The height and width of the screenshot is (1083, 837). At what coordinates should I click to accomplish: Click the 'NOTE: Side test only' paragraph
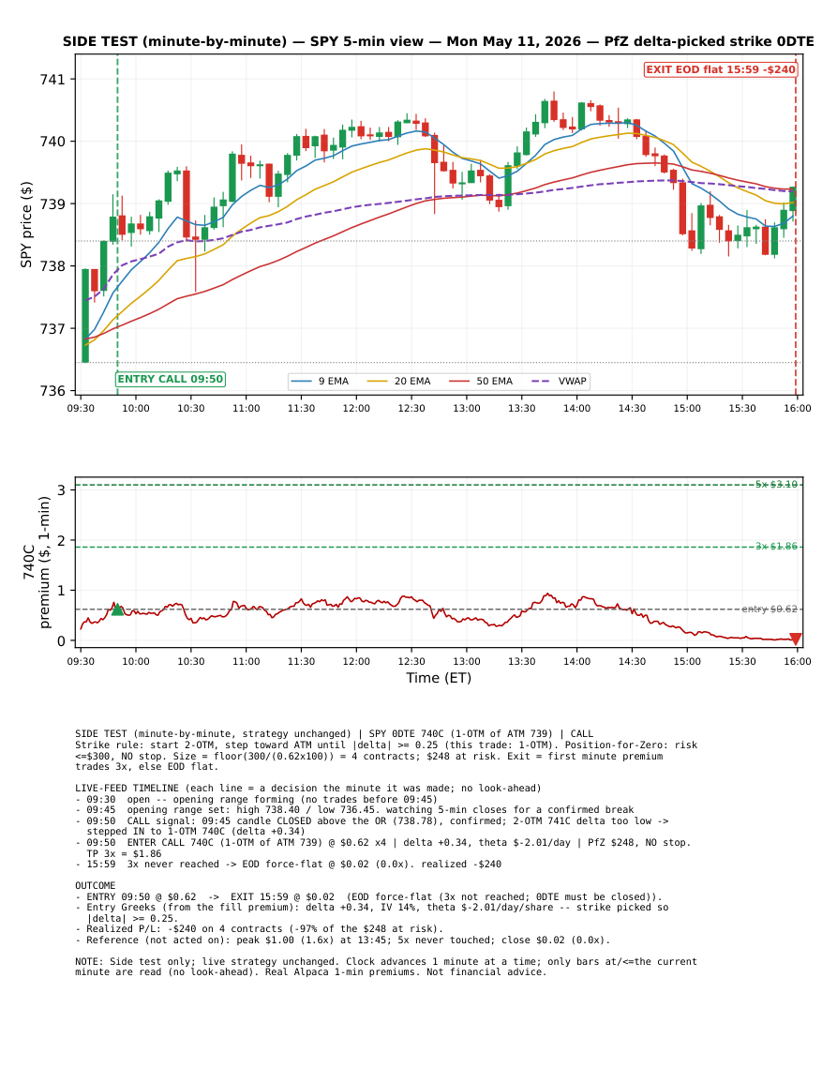pos(386,967)
